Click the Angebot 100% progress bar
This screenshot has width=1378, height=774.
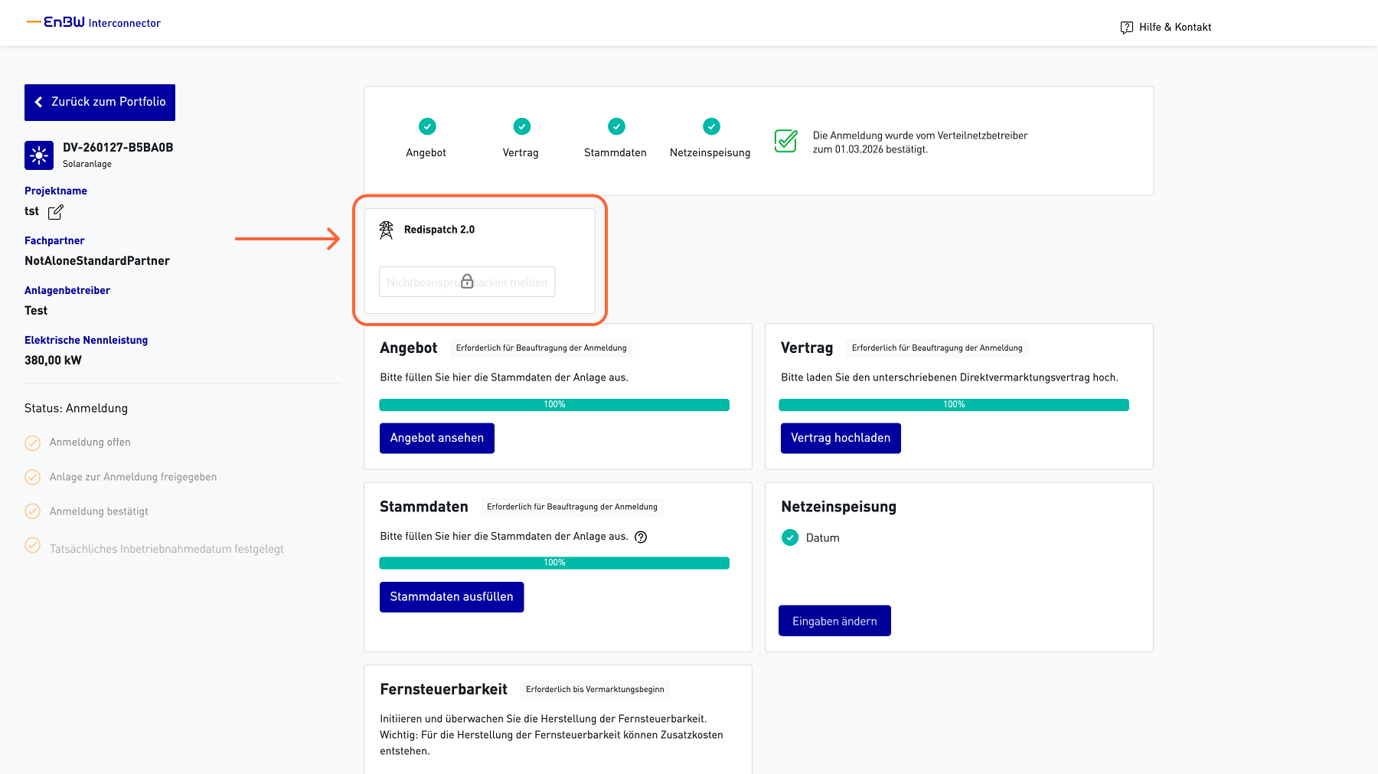point(554,405)
